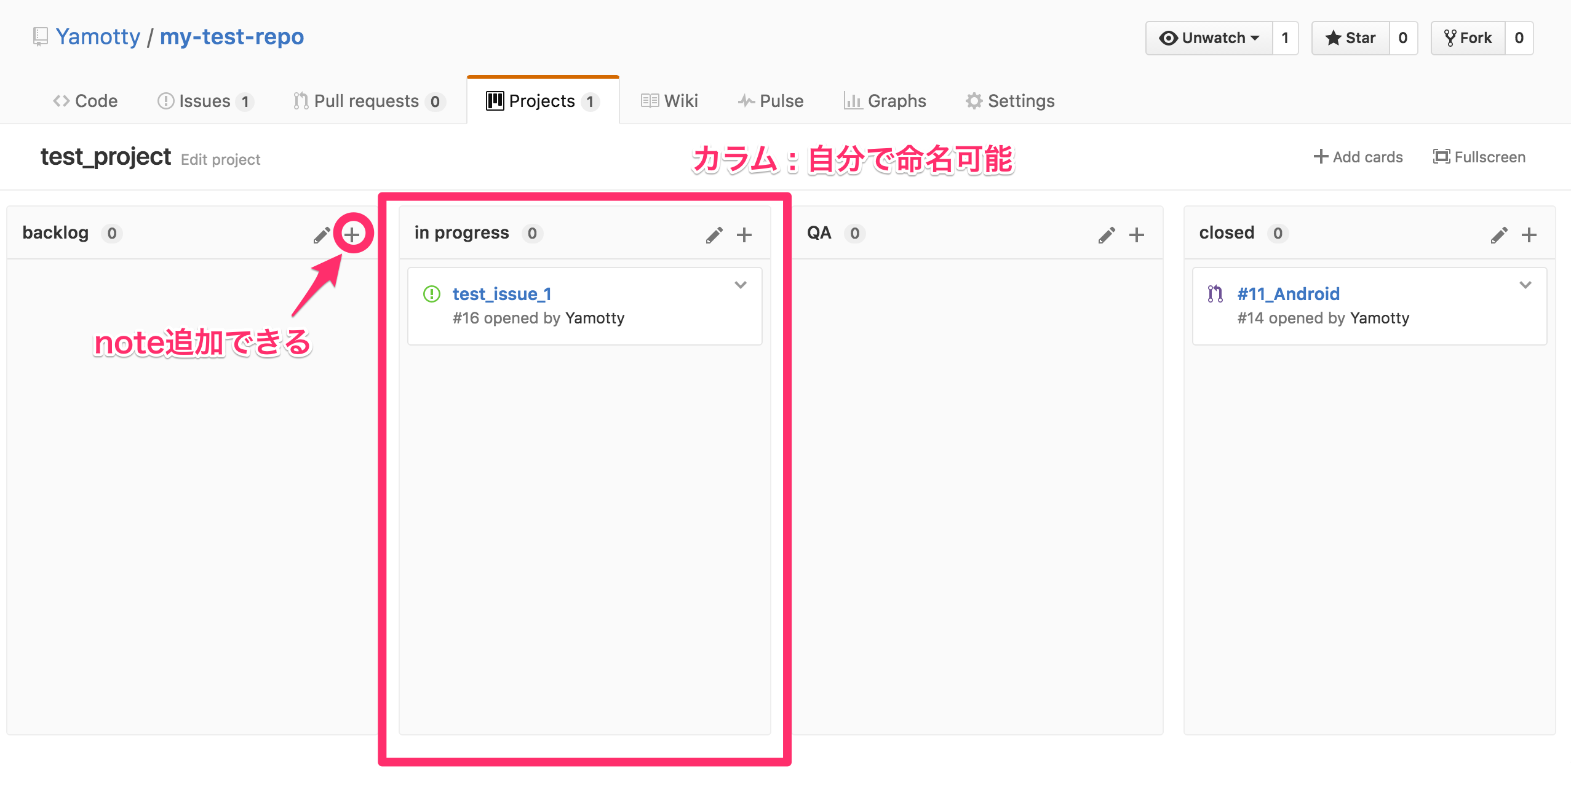Screen dimensions: 1571x792
Task: Open the Unwatch dropdown
Action: pyautogui.click(x=1209, y=38)
